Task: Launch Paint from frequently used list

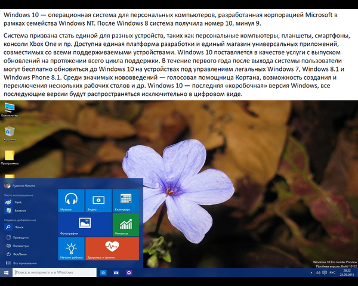Action: pos(18,203)
